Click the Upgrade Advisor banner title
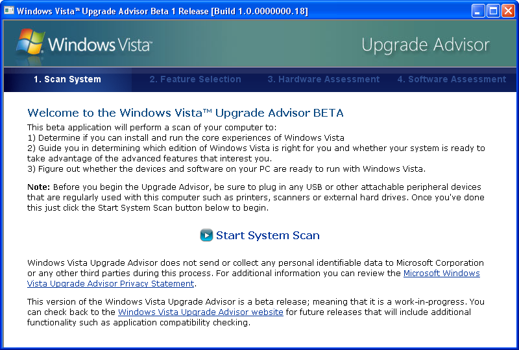This screenshot has width=519, height=350. coord(426,45)
